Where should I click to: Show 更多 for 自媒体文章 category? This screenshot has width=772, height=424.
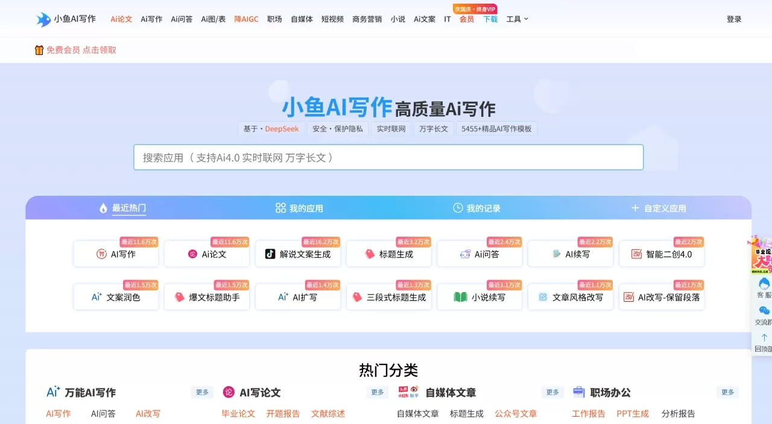[x=552, y=393]
